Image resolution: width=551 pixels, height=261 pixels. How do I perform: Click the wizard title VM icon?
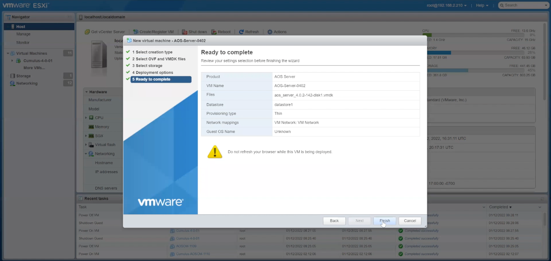pyautogui.click(x=129, y=40)
